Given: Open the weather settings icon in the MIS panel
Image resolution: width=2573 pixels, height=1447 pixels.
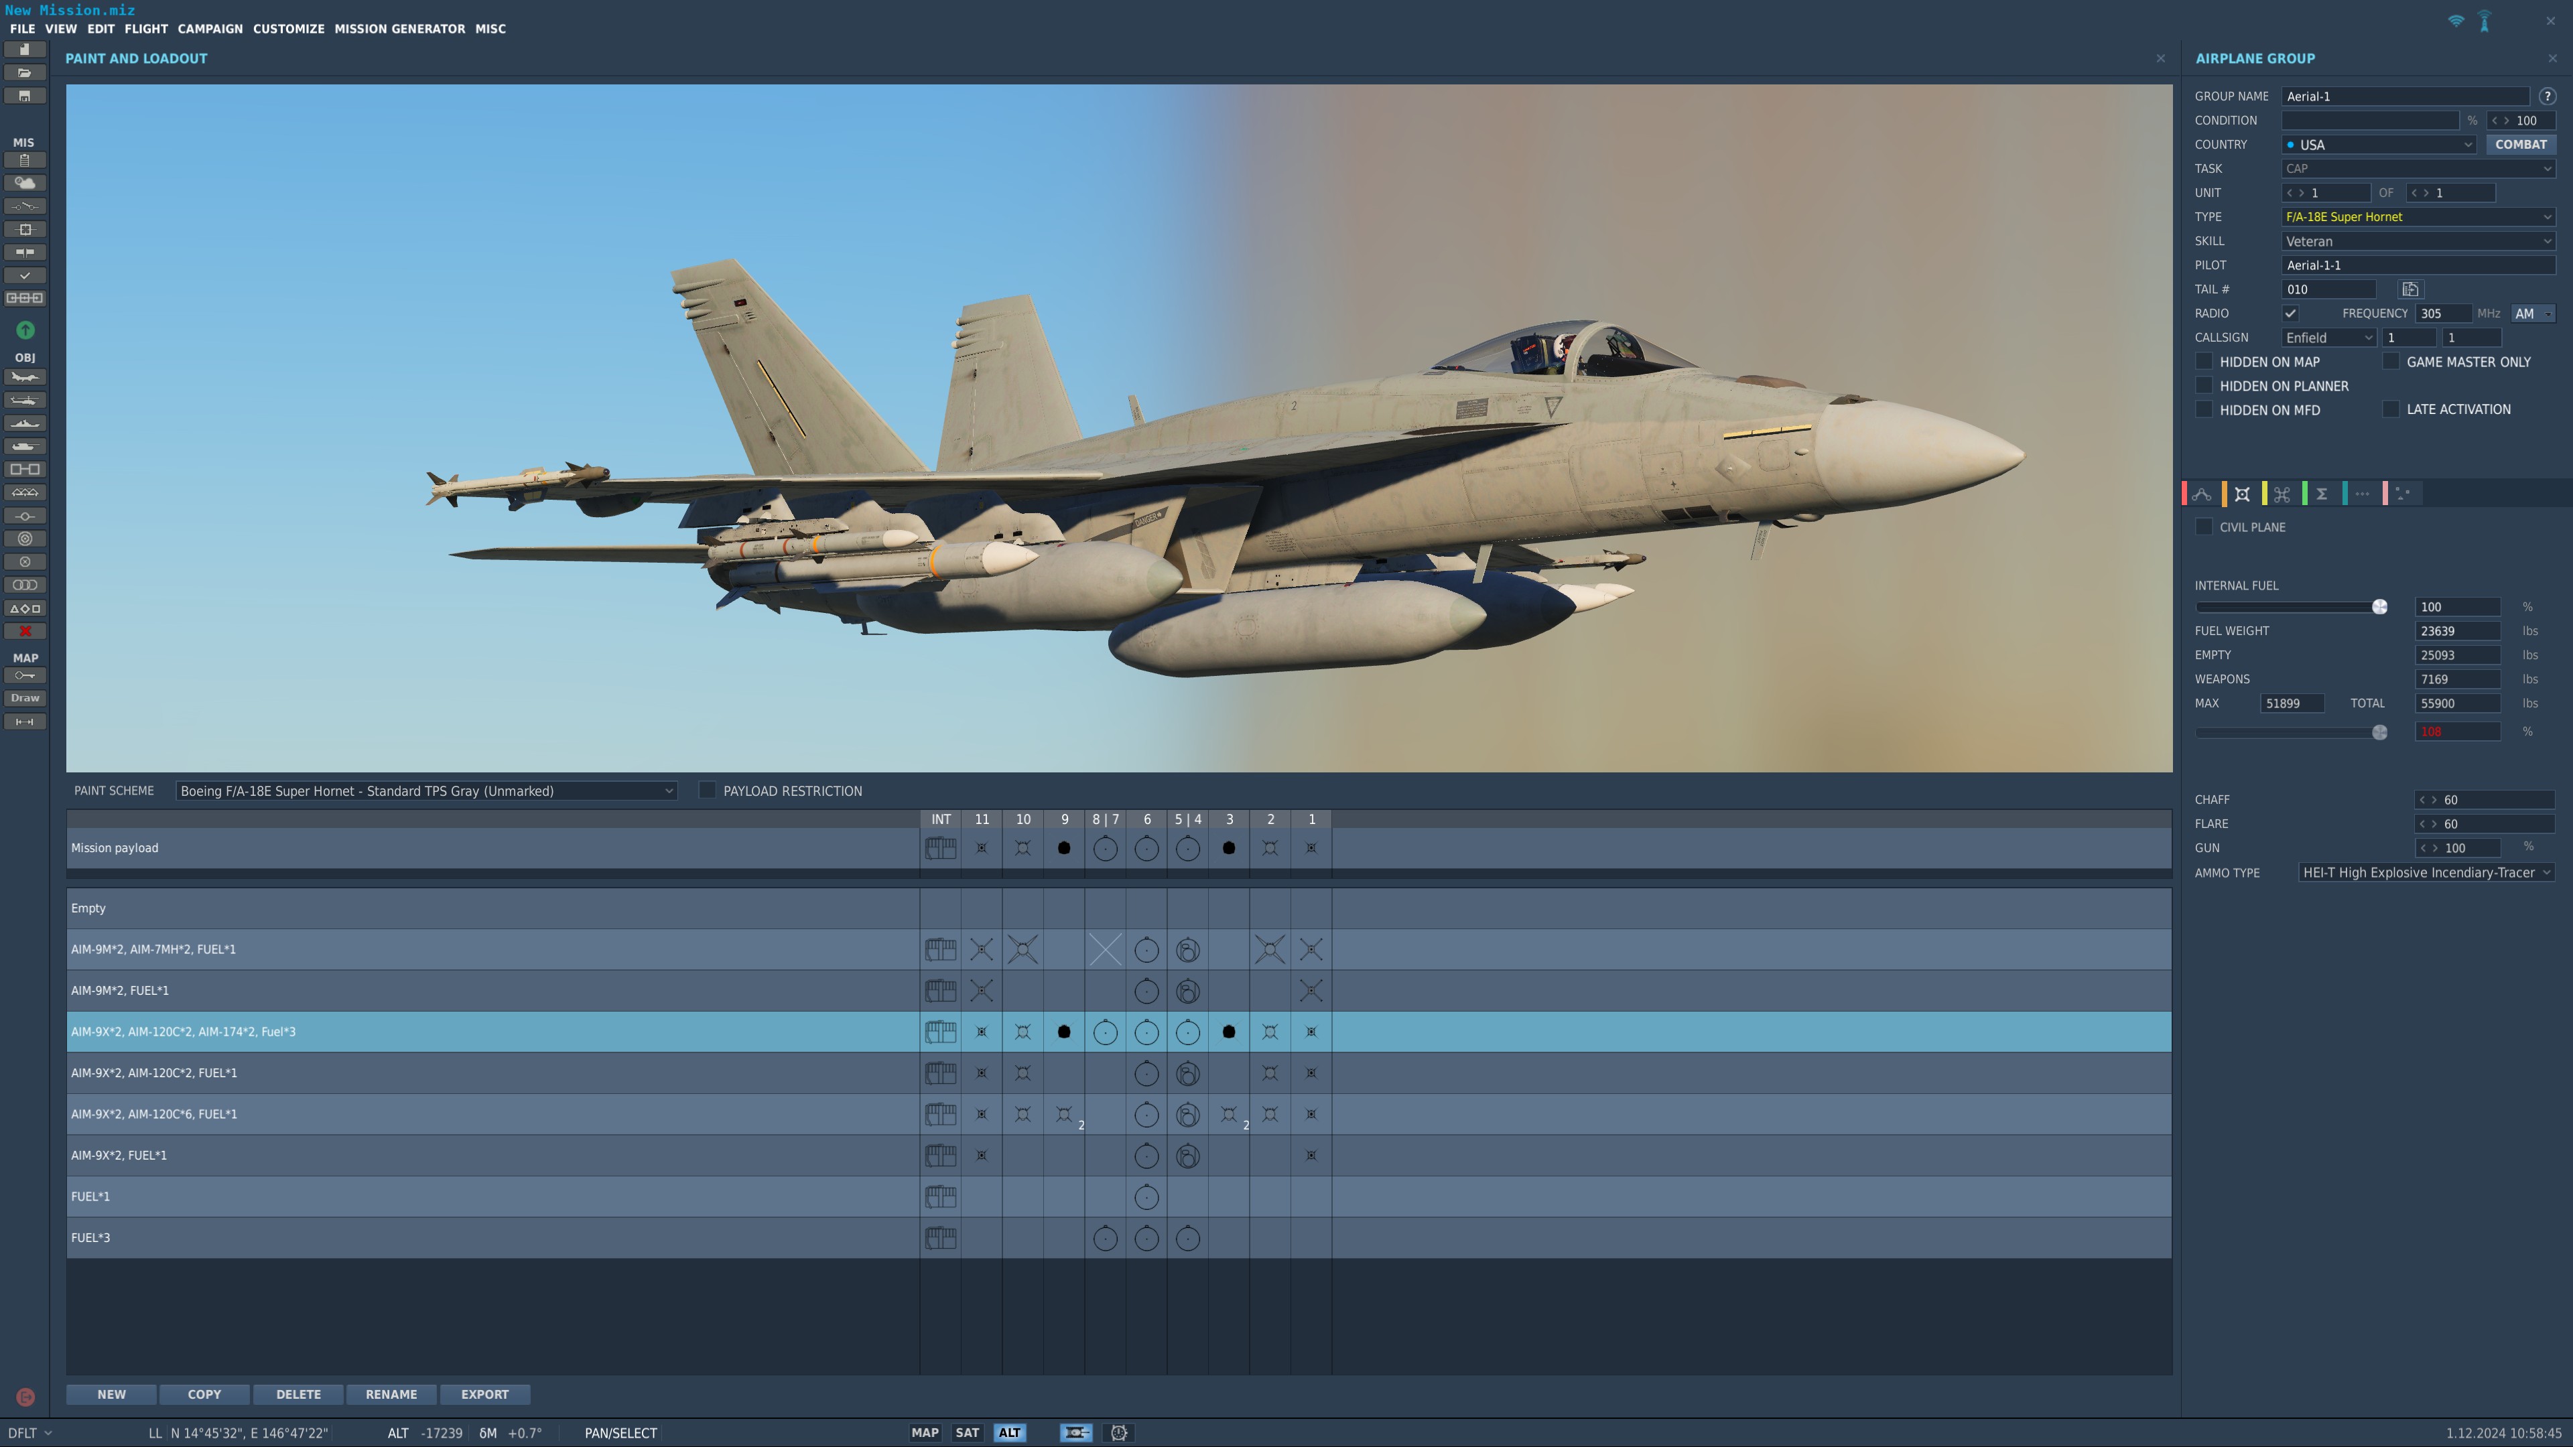Looking at the screenshot, I should click(x=25, y=183).
